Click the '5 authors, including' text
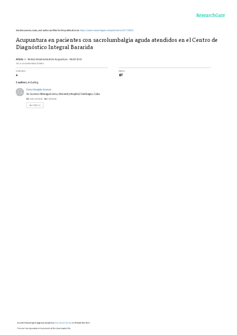 point(27,82)
